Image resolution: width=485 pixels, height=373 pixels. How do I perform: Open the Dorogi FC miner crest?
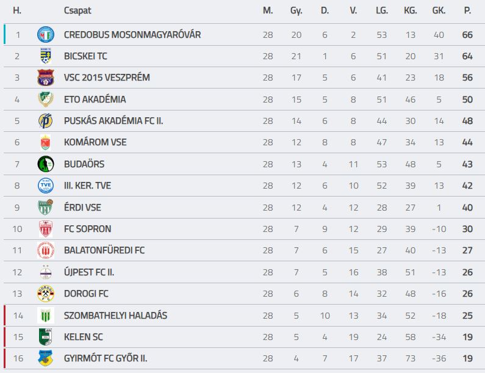point(46,294)
